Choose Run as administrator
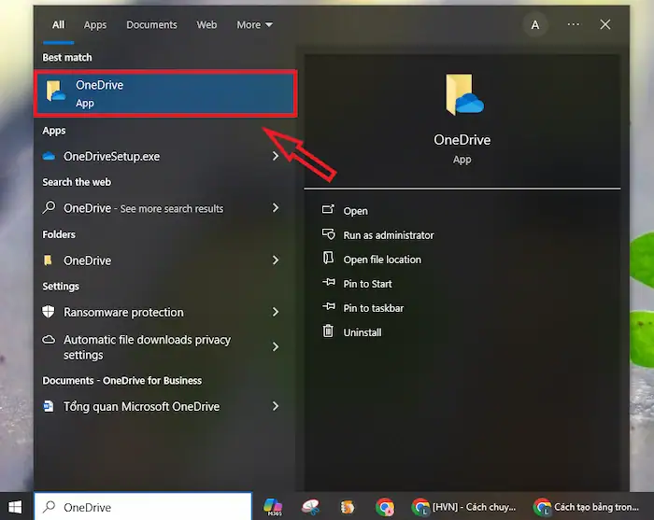 click(388, 235)
